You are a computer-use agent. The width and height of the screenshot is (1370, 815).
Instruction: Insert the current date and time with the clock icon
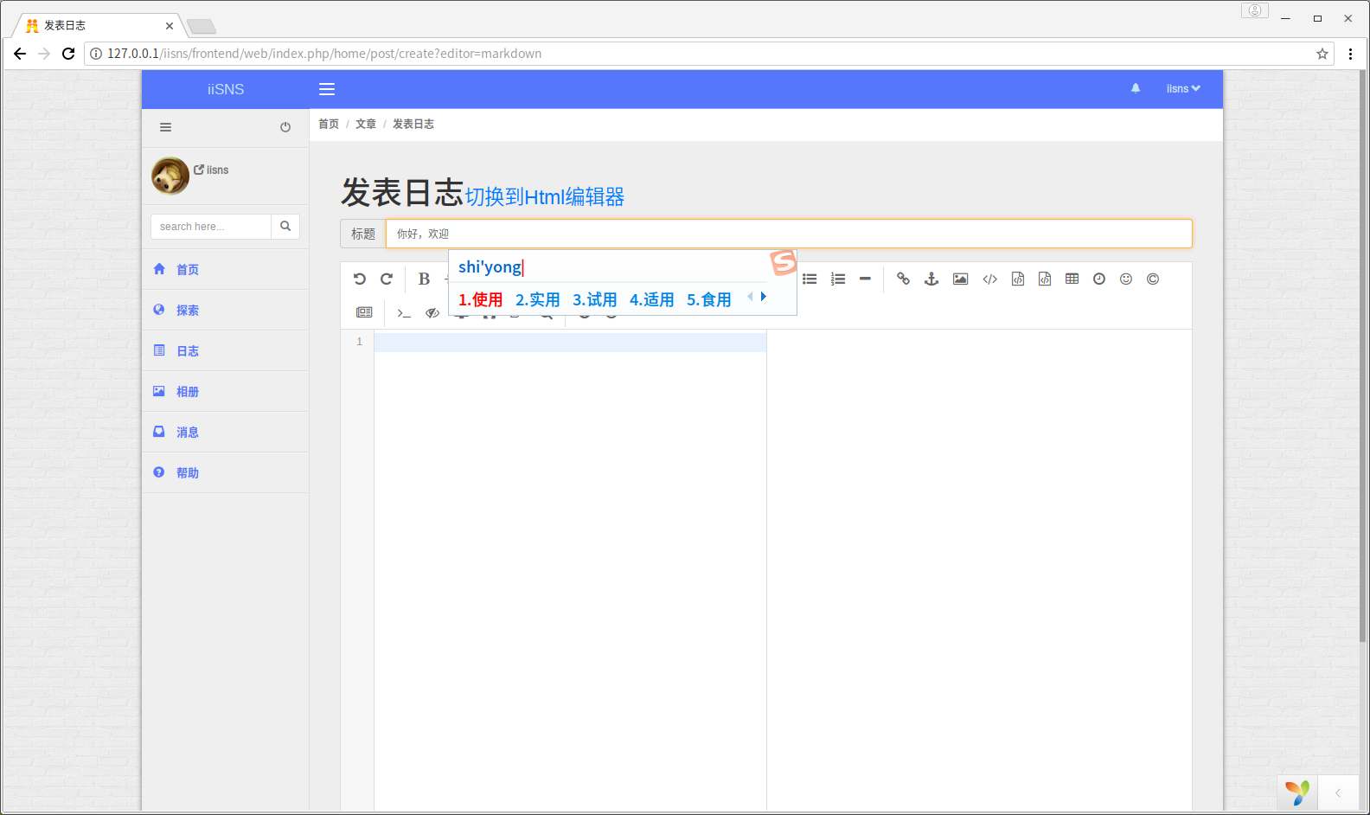pos(1099,279)
